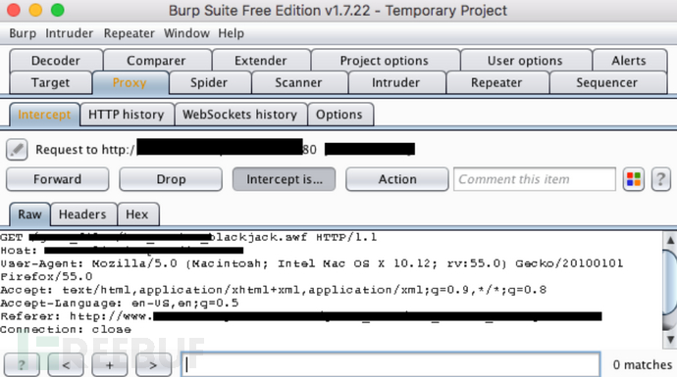Go to next search match

point(153,365)
